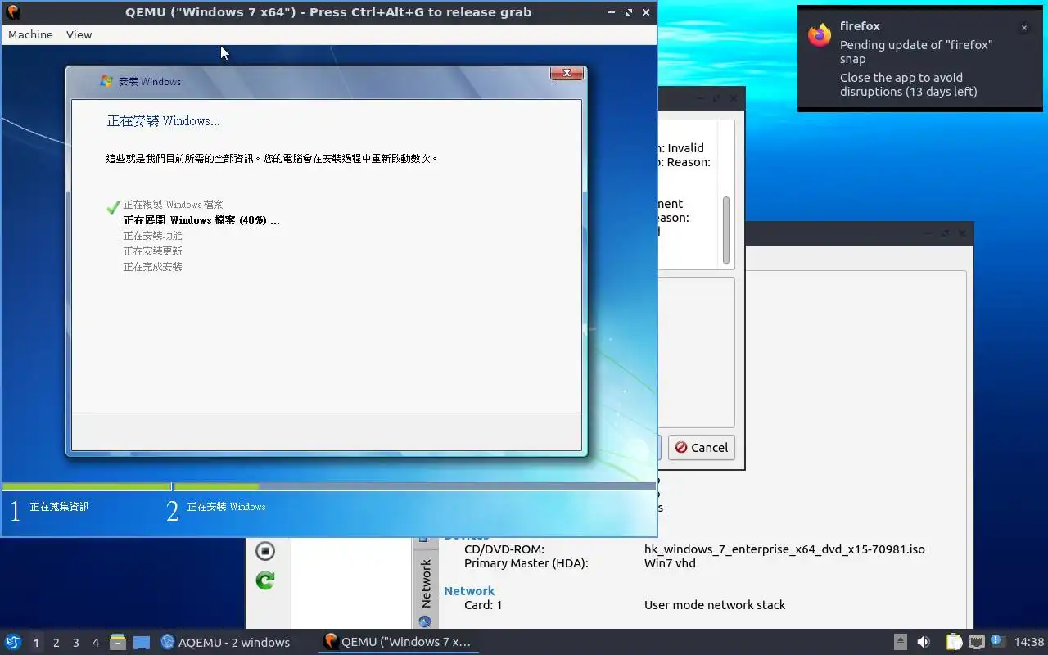Select the 正在完成安裝 step text
The image size is (1048, 655).
pyautogui.click(x=152, y=267)
